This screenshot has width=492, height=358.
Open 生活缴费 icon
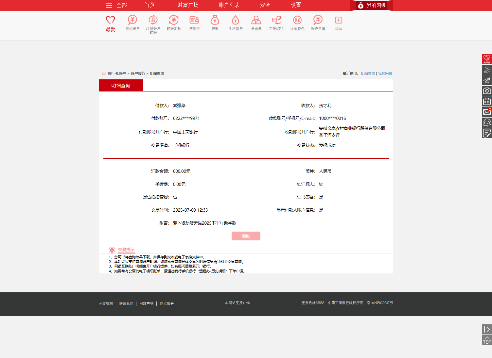point(236,20)
